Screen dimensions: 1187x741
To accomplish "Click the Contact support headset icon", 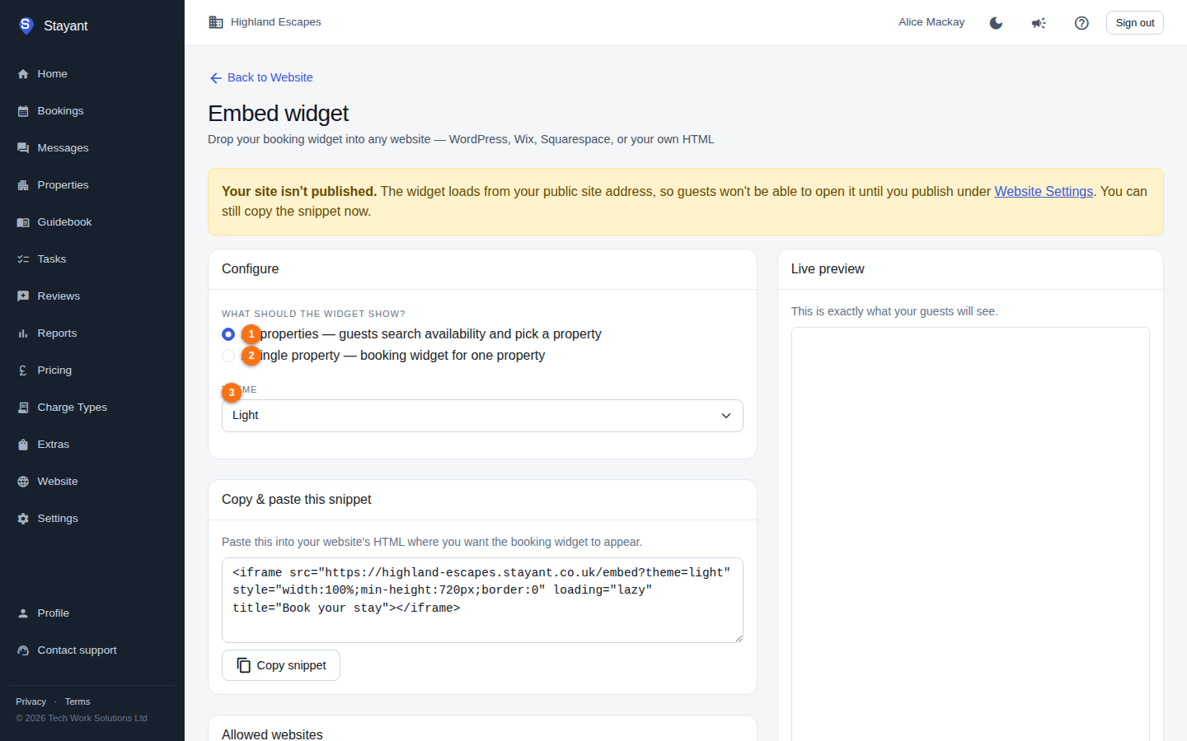I will click(23, 650).
